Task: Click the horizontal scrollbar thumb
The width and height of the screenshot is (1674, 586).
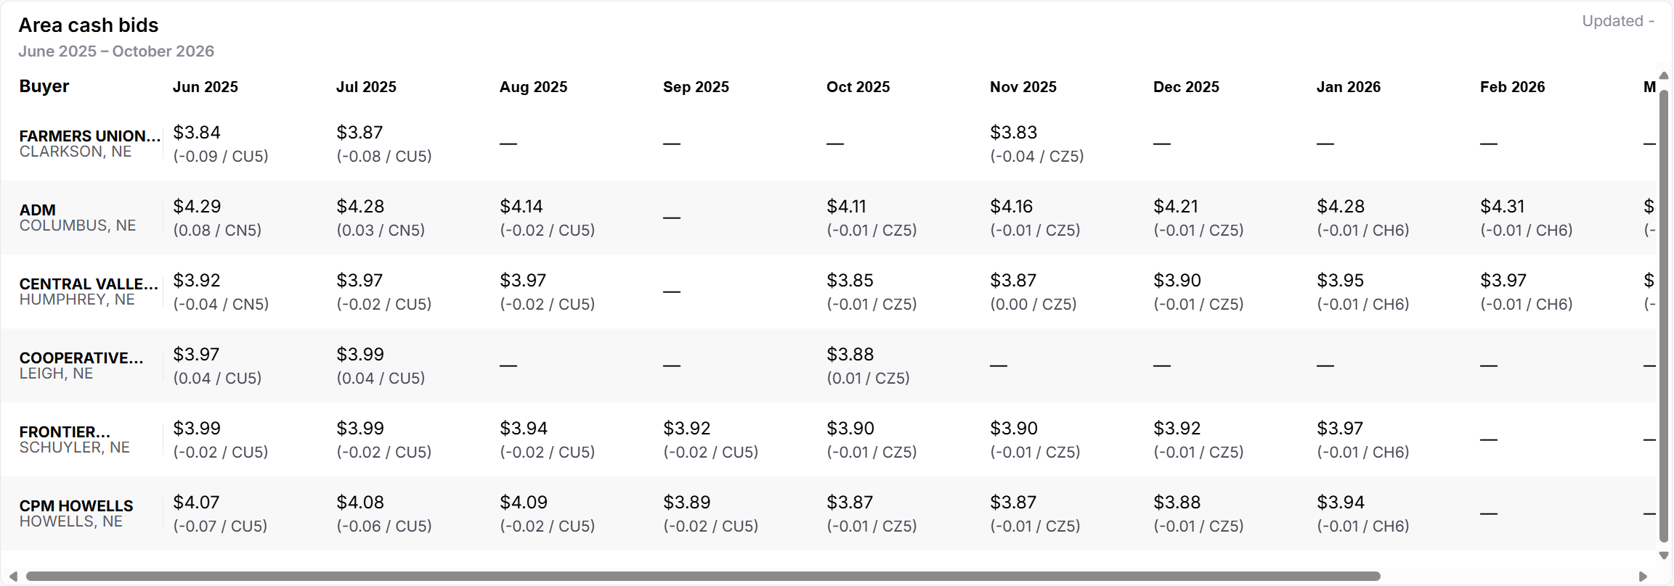Action: 703,577
